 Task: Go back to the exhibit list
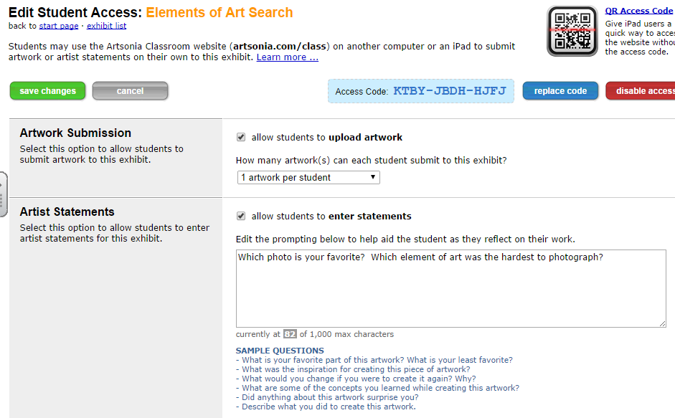tap(106, 26)
